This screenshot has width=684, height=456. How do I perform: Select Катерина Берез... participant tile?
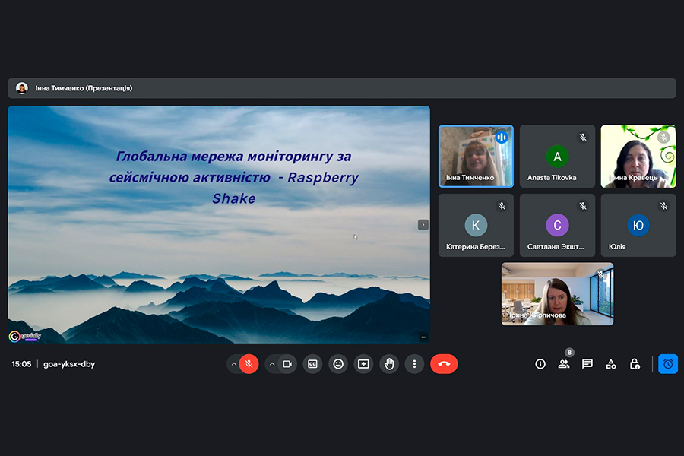[476, 225]
